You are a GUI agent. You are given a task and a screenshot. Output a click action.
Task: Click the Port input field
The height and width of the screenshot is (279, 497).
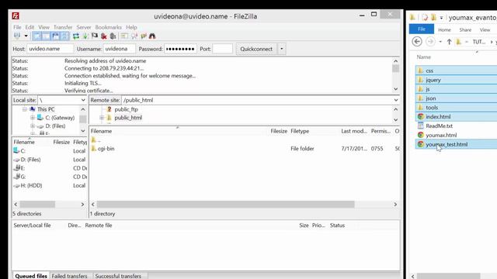click(223, 49)
